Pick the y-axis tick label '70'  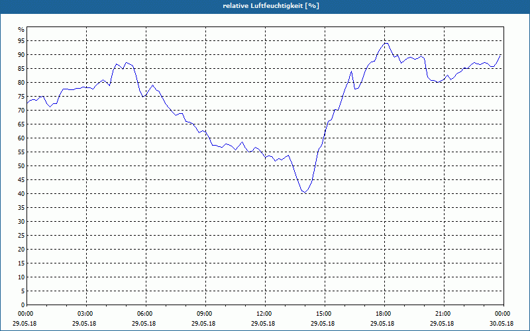[21, 111]
